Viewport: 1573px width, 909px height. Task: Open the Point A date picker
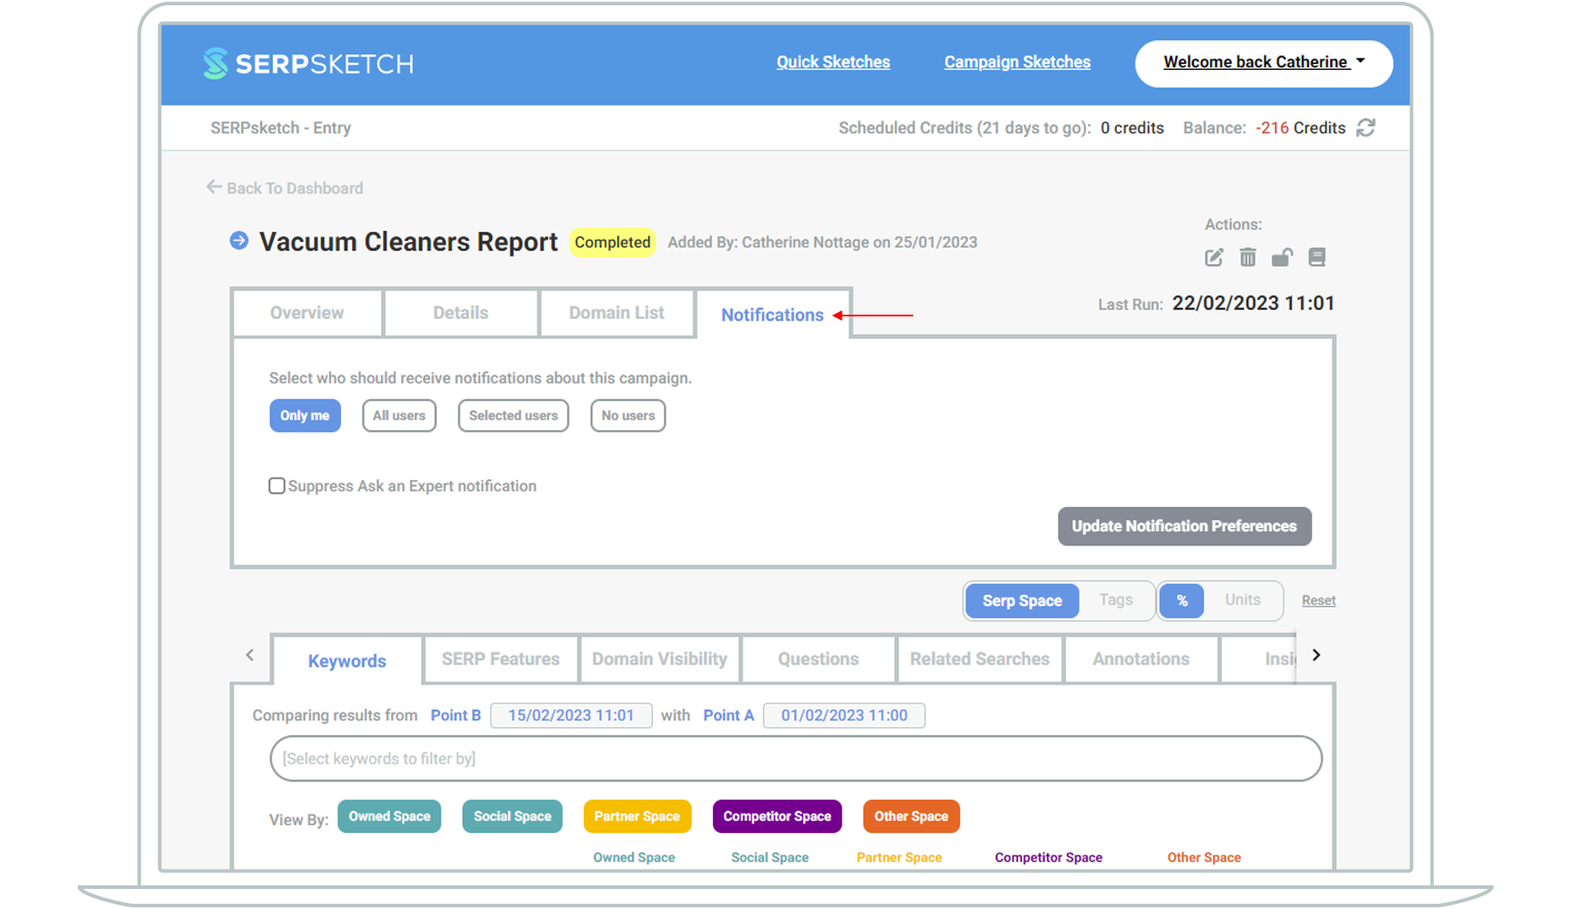843,716
